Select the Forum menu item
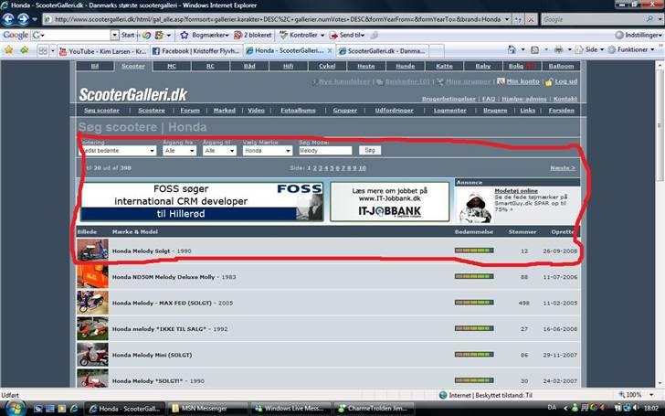 189,110
